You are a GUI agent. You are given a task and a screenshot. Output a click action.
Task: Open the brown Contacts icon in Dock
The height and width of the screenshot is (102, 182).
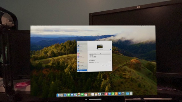click(89, 94)
